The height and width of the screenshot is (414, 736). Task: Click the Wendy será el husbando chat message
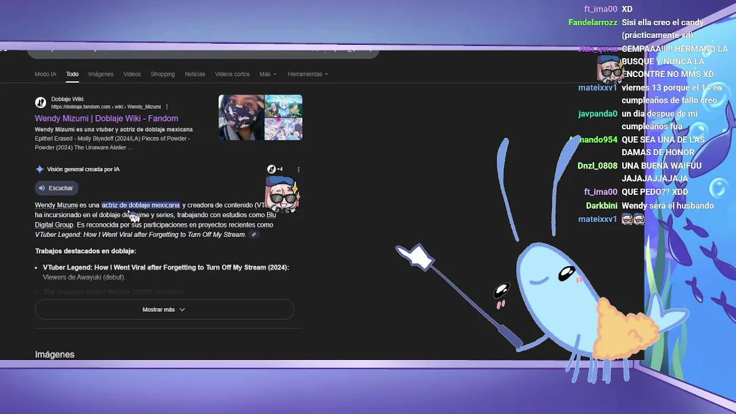668,205
